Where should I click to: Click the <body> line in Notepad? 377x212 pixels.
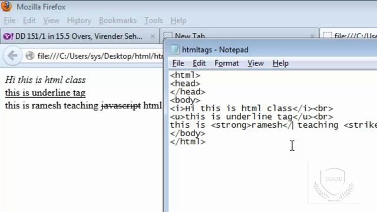click(x=185, y=100)
